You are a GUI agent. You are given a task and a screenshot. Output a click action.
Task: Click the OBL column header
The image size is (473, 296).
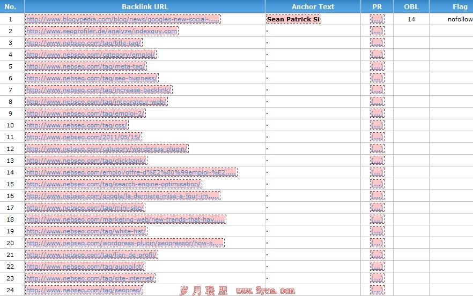(x=411, y=7)
